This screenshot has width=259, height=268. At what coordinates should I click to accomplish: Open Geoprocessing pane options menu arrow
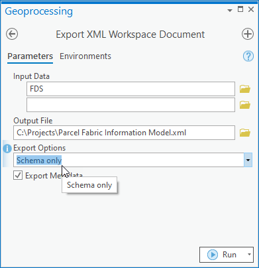pos(230,10)
